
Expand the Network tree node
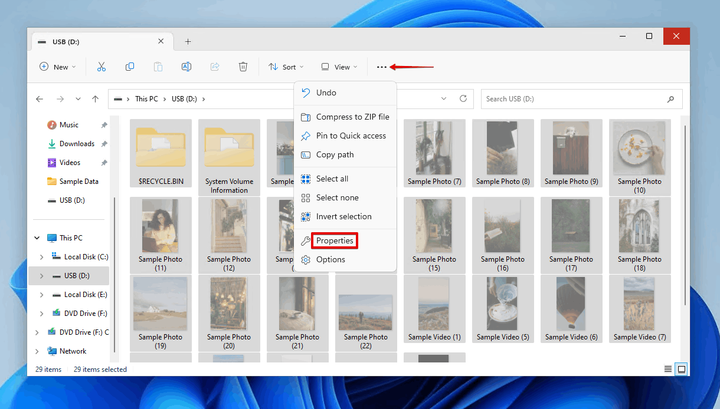point(37,351)
